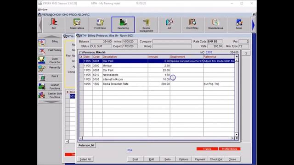294x165 pixels.
Task: Click folio grid scroll down arrow
Action: pos(237,134)
